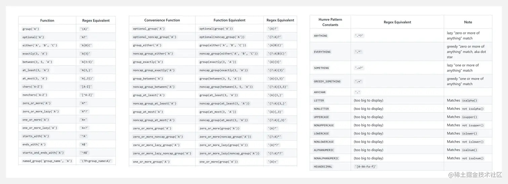
Task: Select the ALPHANUMERIC constant cell
Action: tap(324, 150)
